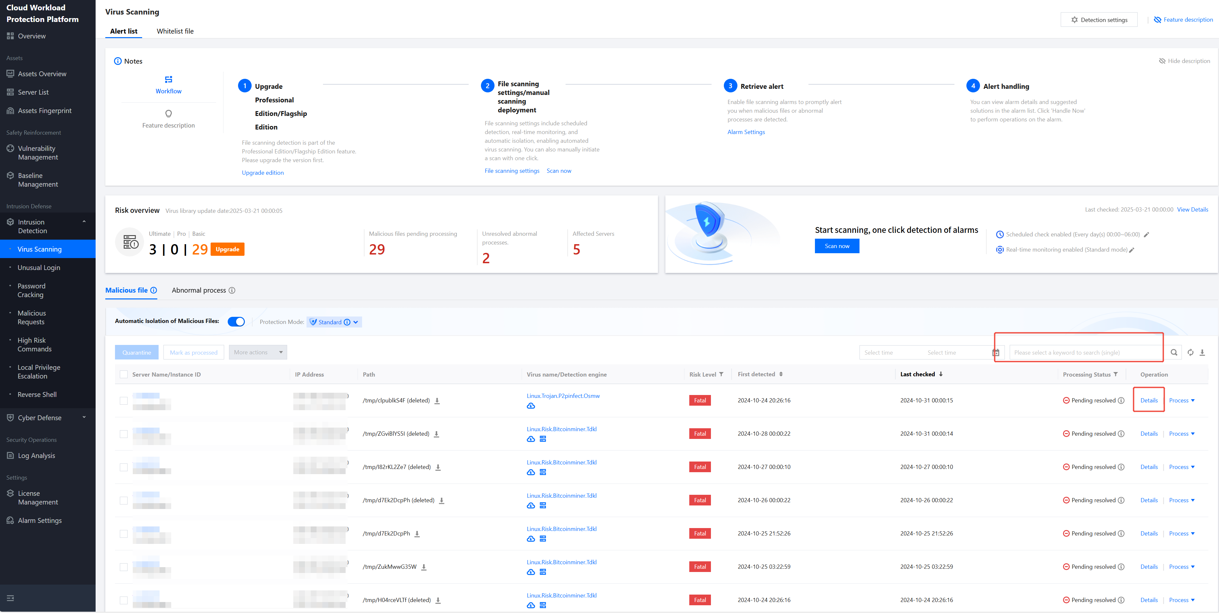This screenshot has width=1219, height=613.
Task: Download the /tmp/clpublkS4F file via arrow icon
Action: [437, 400]
